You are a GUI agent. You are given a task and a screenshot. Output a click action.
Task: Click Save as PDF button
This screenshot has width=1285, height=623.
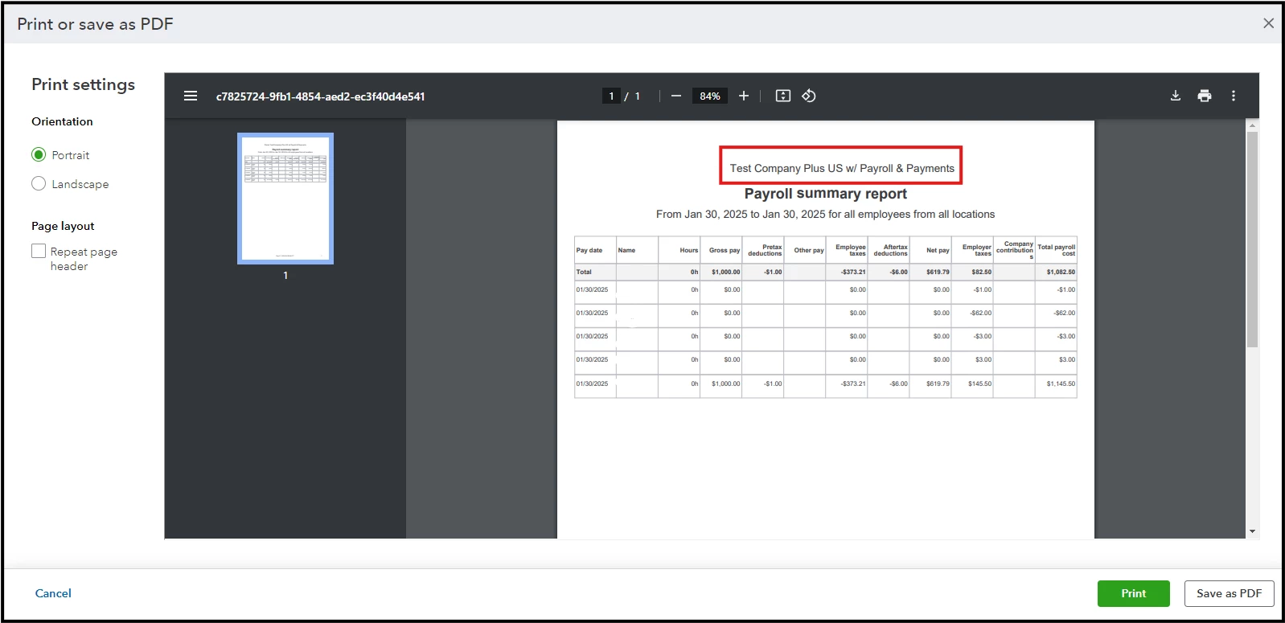click(1229, 593)
